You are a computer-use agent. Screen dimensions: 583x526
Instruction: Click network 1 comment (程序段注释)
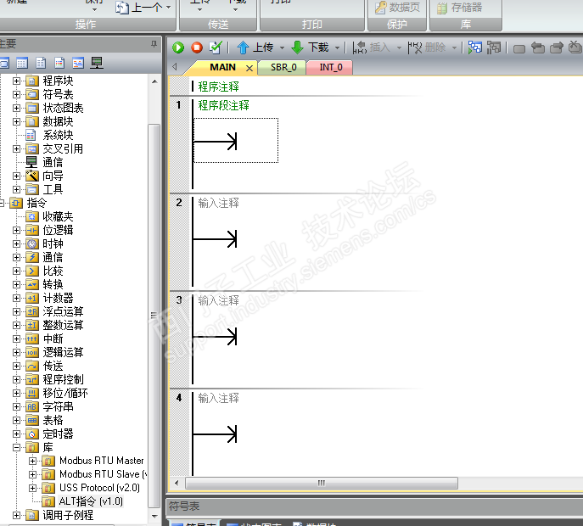pyautogui.click(x=224, y=105)
